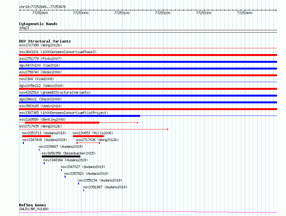Click esv3583165 (Uddin2014) label
This screenshot has width=286, height=216.
[40, 106]
